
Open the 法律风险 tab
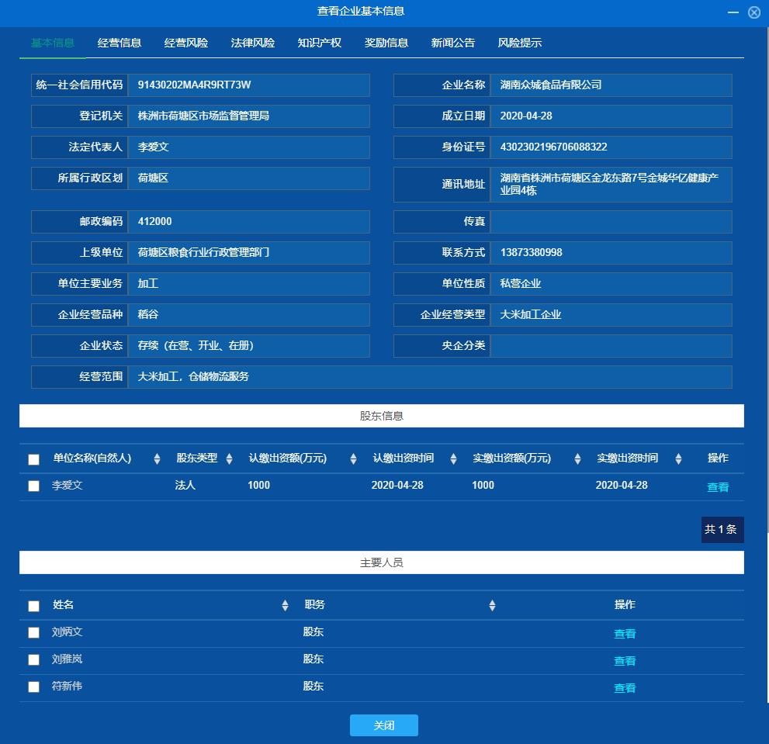253,43
